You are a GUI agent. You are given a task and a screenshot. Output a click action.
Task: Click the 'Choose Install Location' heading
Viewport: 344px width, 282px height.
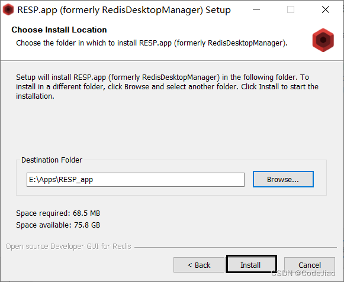click(59, 30)
